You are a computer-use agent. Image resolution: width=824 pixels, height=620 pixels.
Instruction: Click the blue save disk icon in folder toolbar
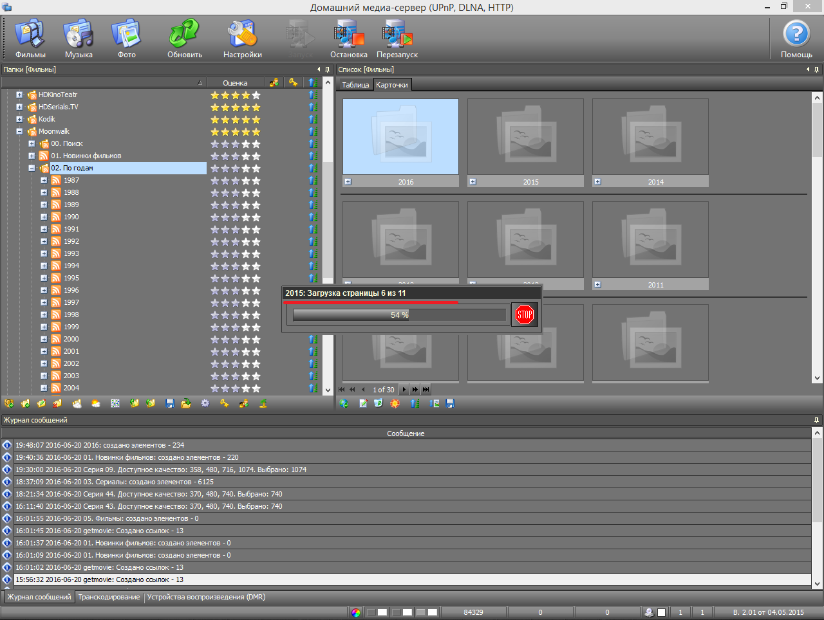coord(170,403)
